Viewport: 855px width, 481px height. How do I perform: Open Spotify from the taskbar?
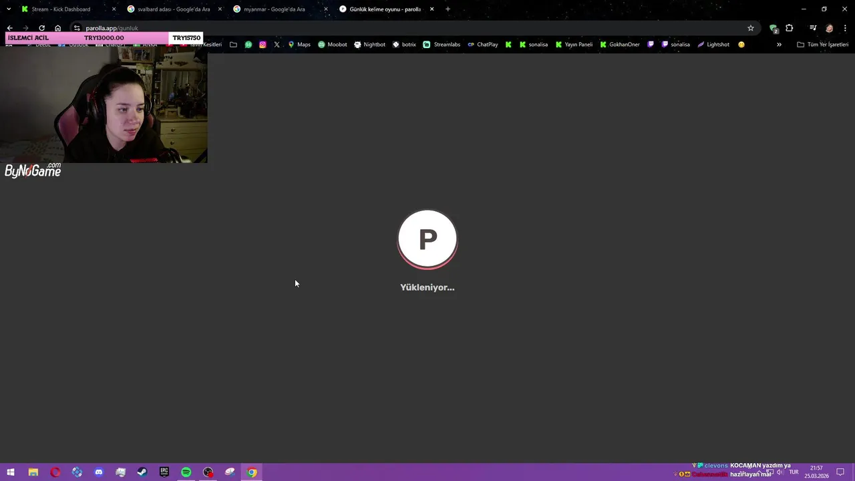pyautogui.click(x=186, y=472)
